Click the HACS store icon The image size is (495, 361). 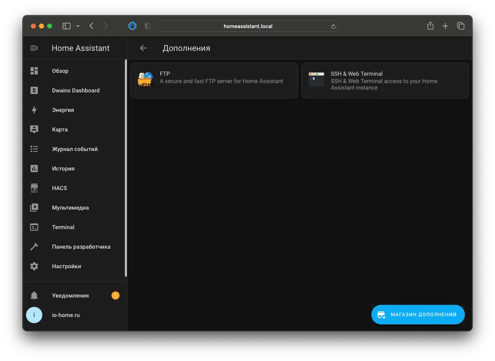(x=34, y=188)
